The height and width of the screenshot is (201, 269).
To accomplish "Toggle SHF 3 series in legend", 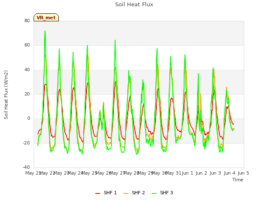I will pos(162,193).
